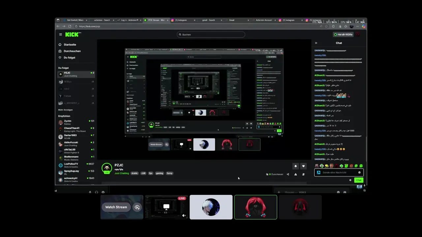Viewport: 422px width, 237px height.
Task: Click the Startseite home icon
Action: (60, 44)
